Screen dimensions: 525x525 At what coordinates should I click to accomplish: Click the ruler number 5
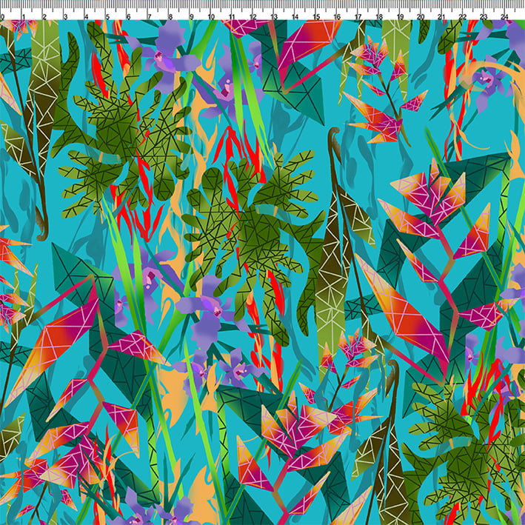(107, 17)
